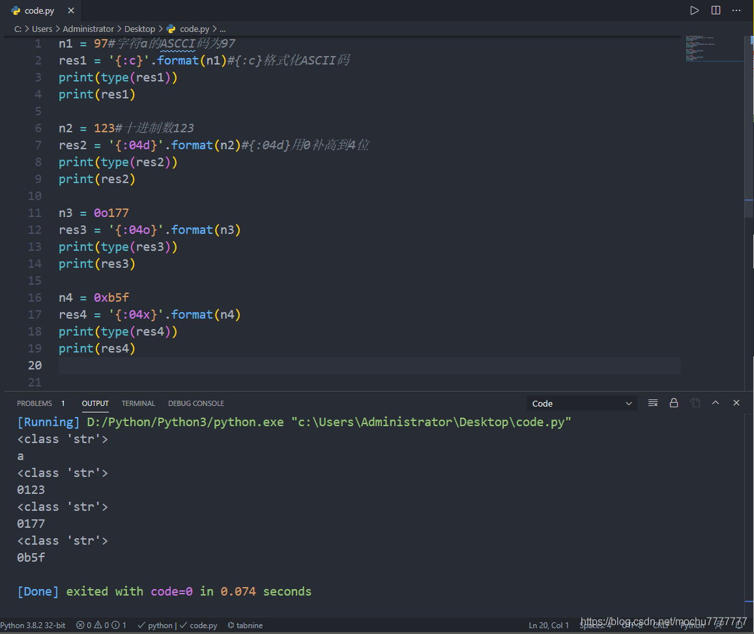754x634 pixels.
Task: Click the minimap code overview
Action: click(x=715, y=48)
